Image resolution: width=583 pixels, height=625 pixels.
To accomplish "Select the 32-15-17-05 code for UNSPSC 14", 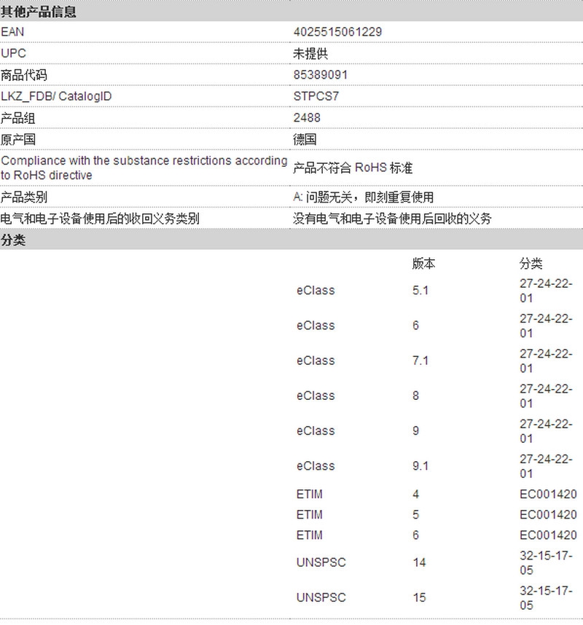I will [x=546, y=562].
